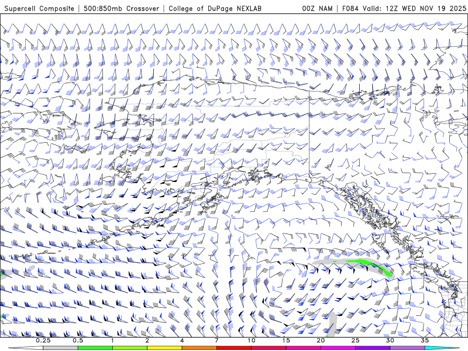Click the color bar segment between 20 and 25
Viewport: 468px width, 351px height.
tap(338, 348)
